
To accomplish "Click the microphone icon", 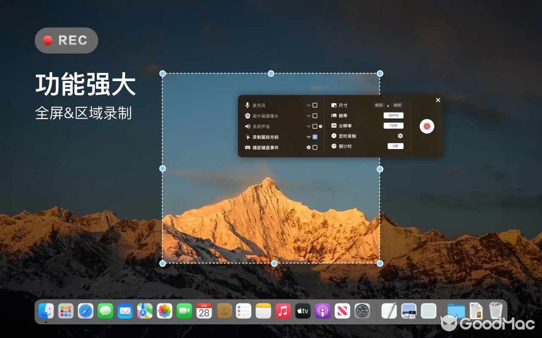I will click(x=247, y=105).
